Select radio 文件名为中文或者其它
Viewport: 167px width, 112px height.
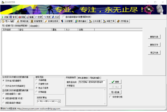pyautogui.click(x=14, y=86)
